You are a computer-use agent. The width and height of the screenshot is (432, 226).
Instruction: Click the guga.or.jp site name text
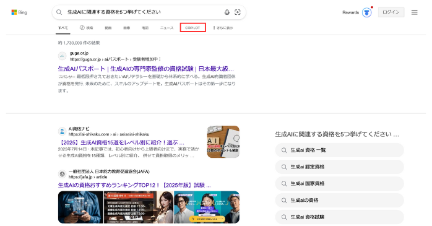click(79, 53)
